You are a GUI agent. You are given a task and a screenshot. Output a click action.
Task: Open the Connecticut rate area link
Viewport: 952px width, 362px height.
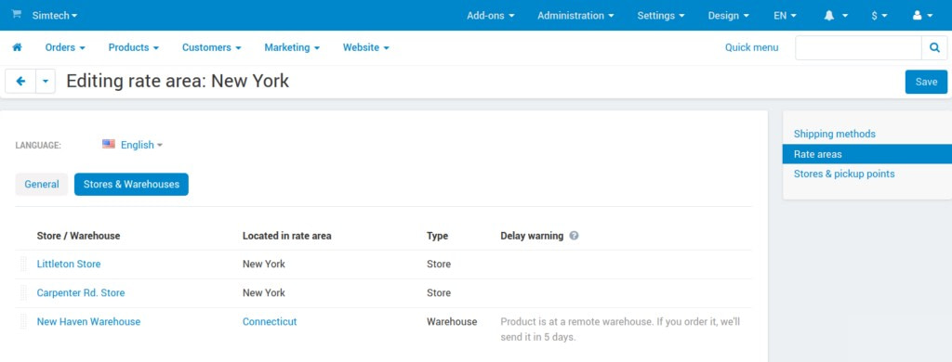270,322
